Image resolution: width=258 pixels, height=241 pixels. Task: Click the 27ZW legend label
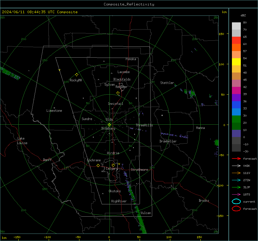click(x=247, y=180)
